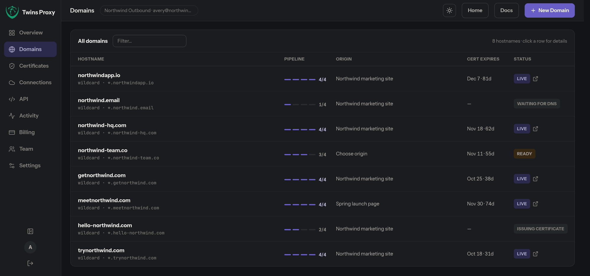Click the Home button
The width and height of the screenshot is (590, 276).
(475, 10)
